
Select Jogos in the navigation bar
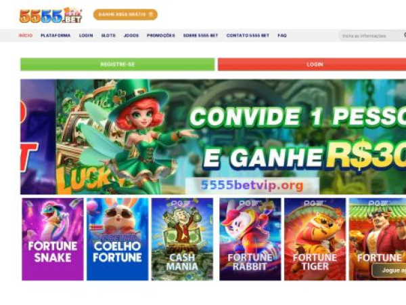(131, 35)
